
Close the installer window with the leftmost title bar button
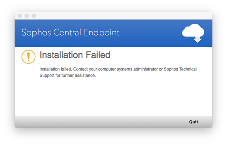click(x=20, y=16)
